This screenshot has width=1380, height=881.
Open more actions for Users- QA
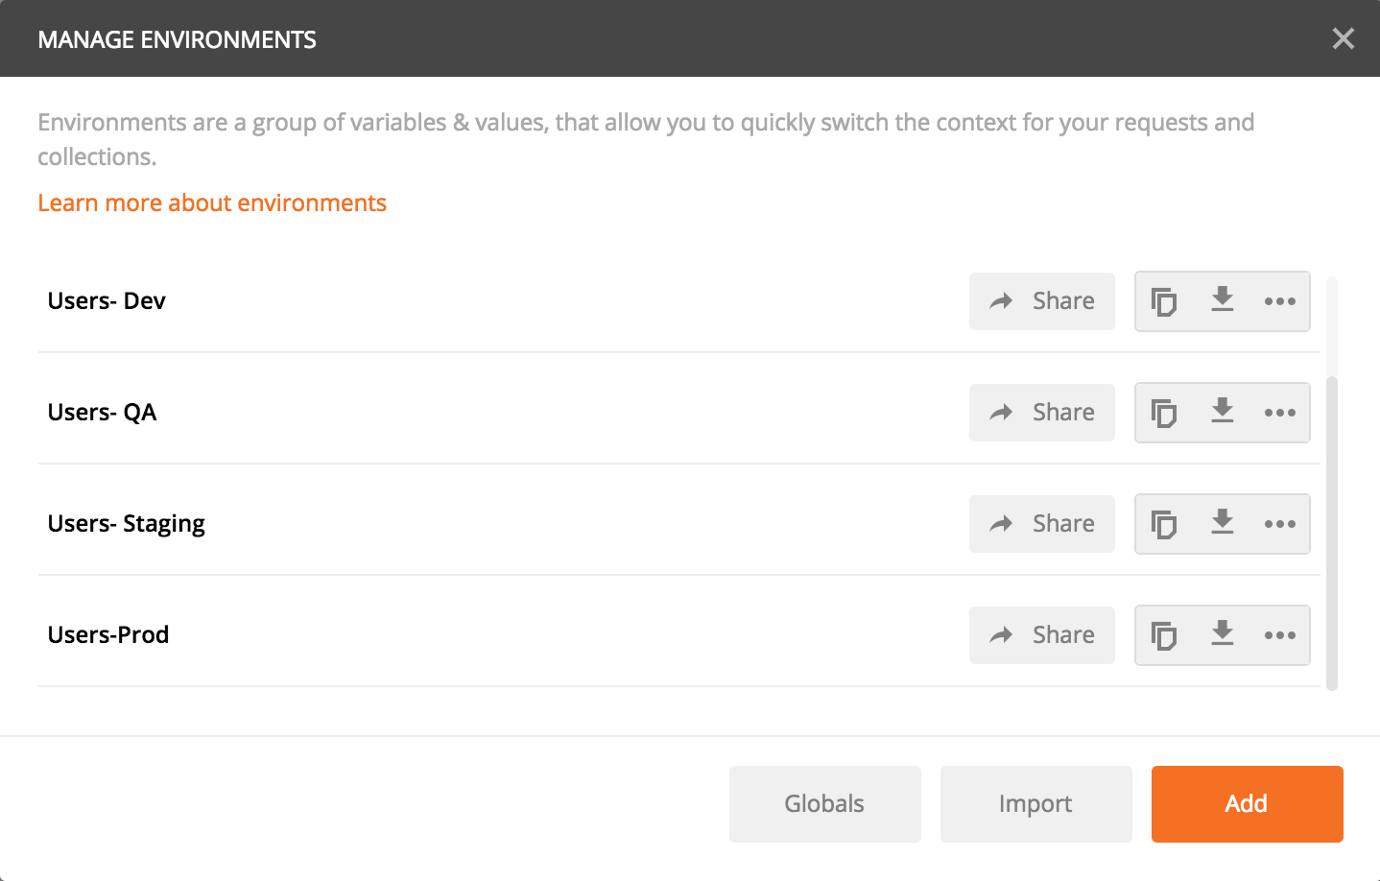[x=1280, y=413]
